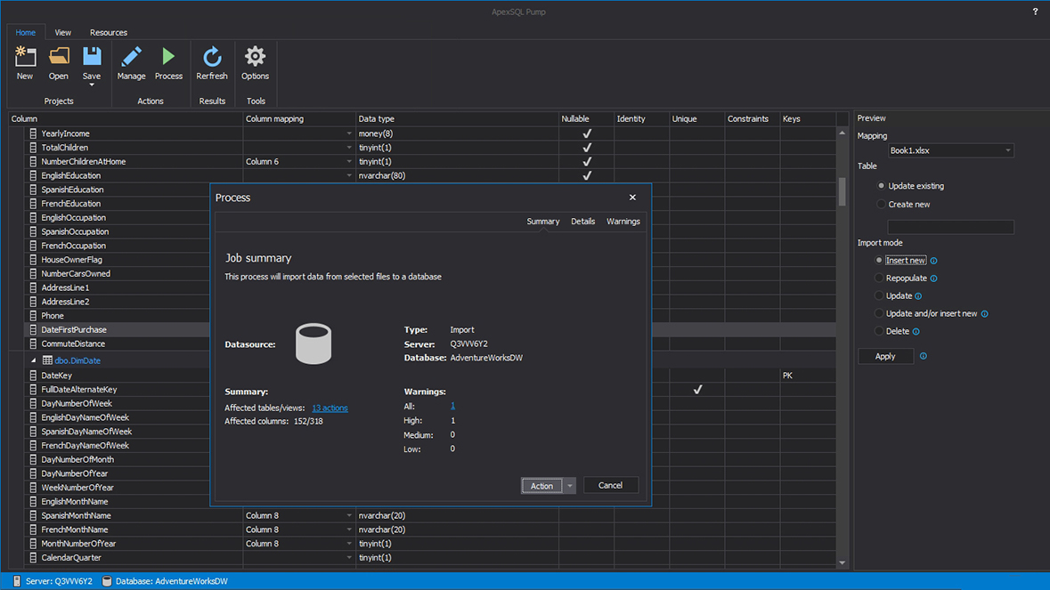Create a New project
Screen dimensions: 1050x590
(24, 62)
